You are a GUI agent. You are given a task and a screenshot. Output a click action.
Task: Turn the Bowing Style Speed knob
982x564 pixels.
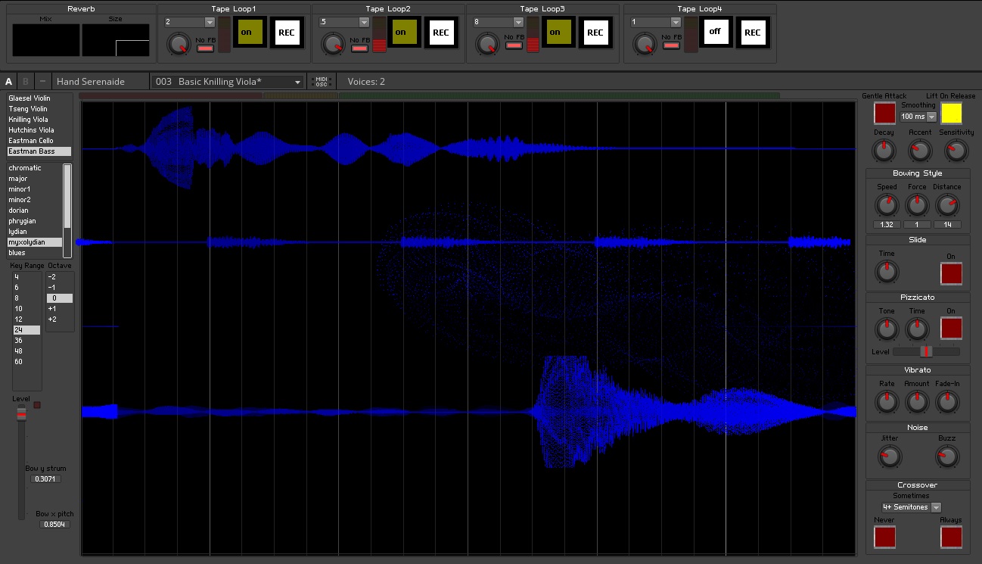coord(887,205)
